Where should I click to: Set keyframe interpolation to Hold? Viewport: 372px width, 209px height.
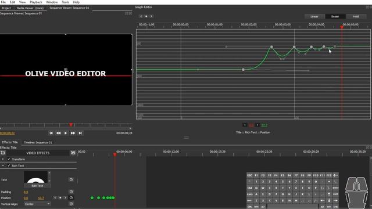pos(356,16)
